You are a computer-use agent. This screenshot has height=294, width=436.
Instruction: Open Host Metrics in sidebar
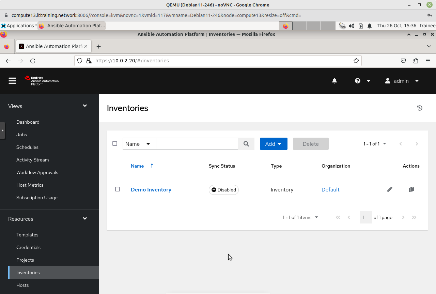(x=30, y=185)
